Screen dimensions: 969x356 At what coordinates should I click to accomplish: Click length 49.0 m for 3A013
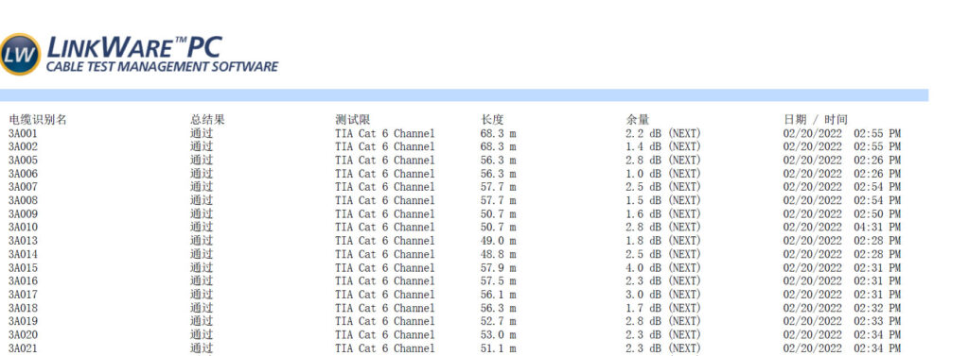(499, 241)
